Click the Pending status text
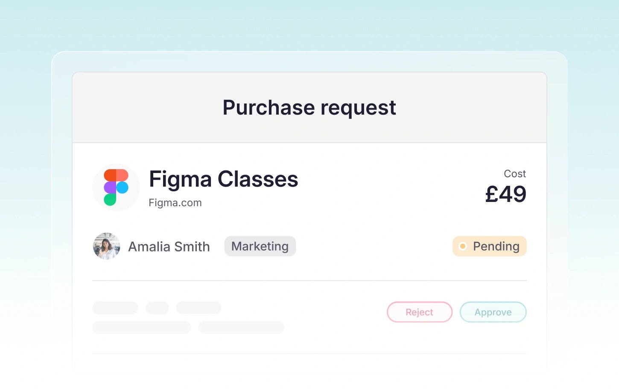This screenshot has width=619, height=392. pyautogui.click(x=496, y=246)
